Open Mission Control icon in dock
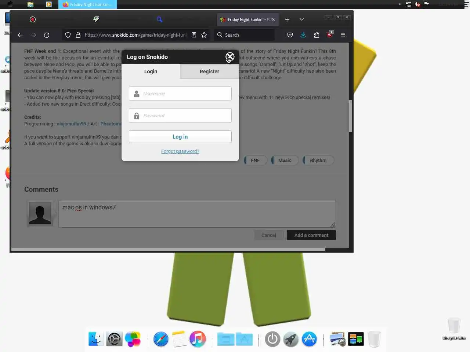Image resolution: width=470 pixels, height=352 pixels. tap(356, 339)
